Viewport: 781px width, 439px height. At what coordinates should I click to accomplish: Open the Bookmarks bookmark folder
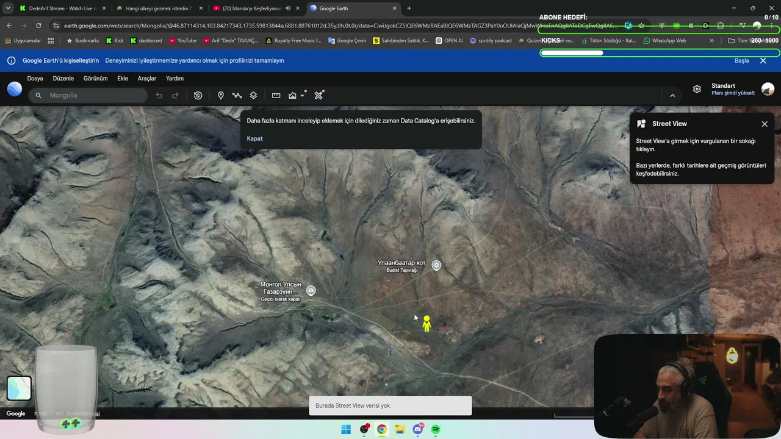click(82, 41)
